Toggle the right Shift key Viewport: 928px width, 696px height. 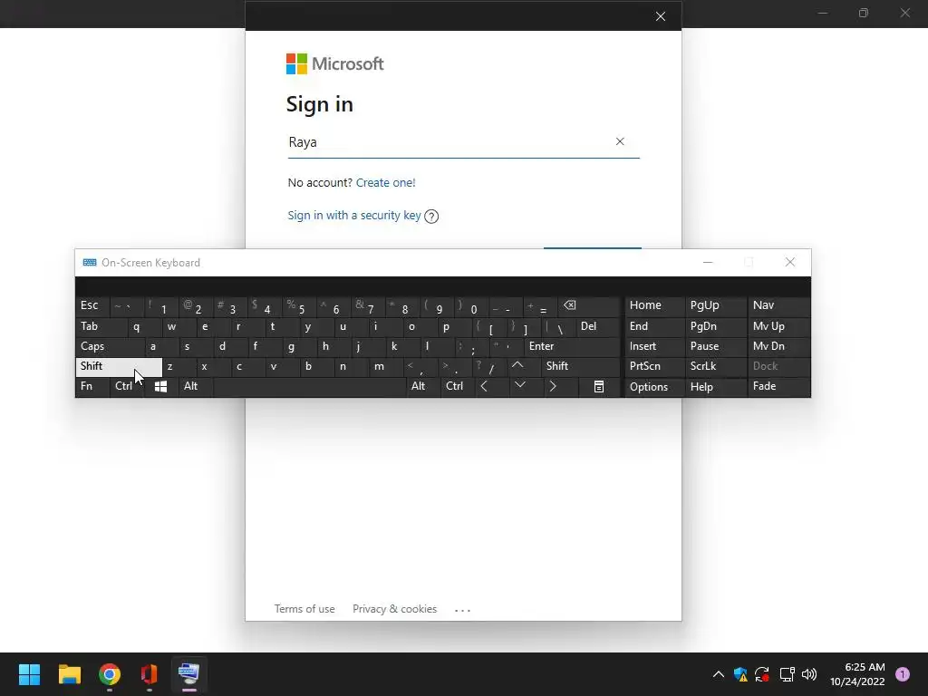(x=580, y=366)
